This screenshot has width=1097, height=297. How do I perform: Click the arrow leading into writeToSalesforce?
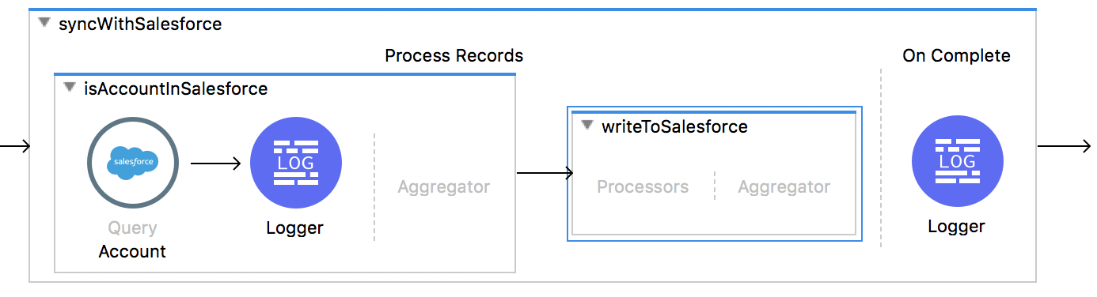[x=545, y=173]
